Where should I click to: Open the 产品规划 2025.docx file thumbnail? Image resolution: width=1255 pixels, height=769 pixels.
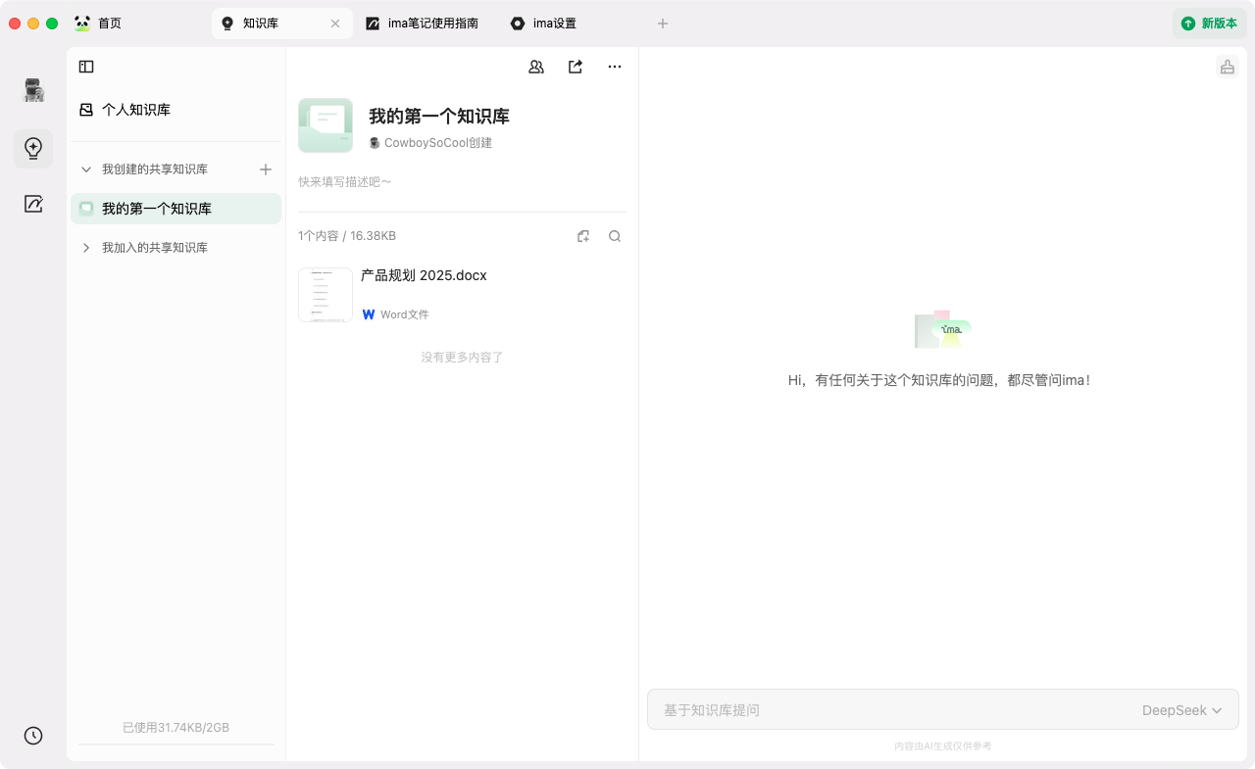point(326,295)
